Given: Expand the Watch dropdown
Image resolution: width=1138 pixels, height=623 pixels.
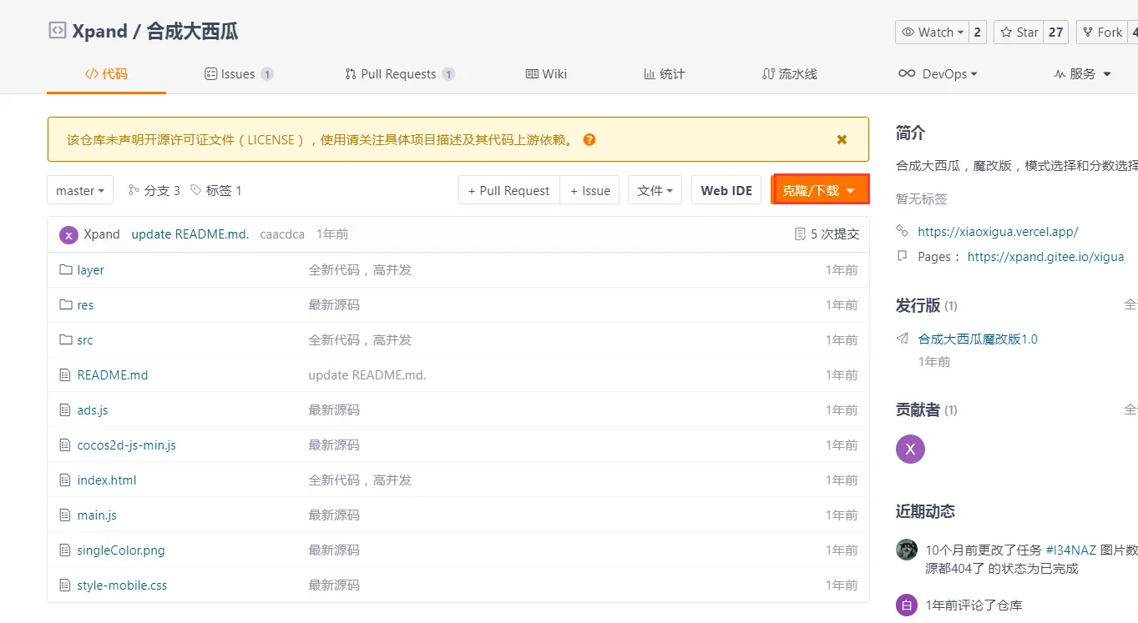Looking at the screenshot, I should point(932,33).
